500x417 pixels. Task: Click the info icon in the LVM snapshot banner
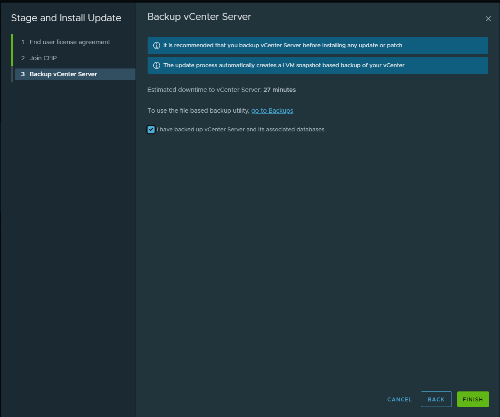coord(157,65)
